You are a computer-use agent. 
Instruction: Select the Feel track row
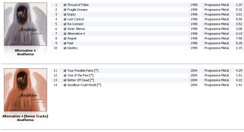(x=147, y=43)
